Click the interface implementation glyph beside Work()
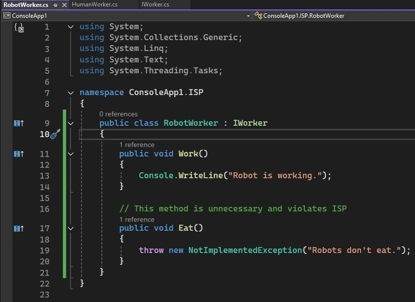 pos(19,154)
